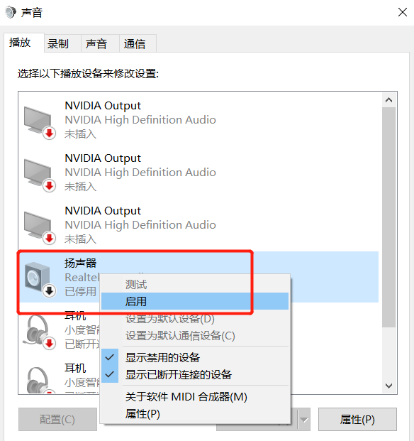The image size is (414, 441).
Task: Select the first NVIDIA Output monitor icon
Action: [40, 122]
